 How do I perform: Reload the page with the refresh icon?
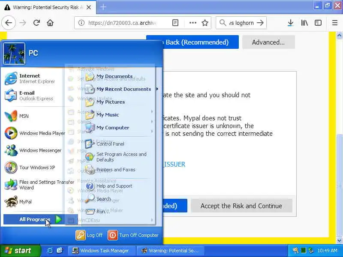tap(36, 23)
